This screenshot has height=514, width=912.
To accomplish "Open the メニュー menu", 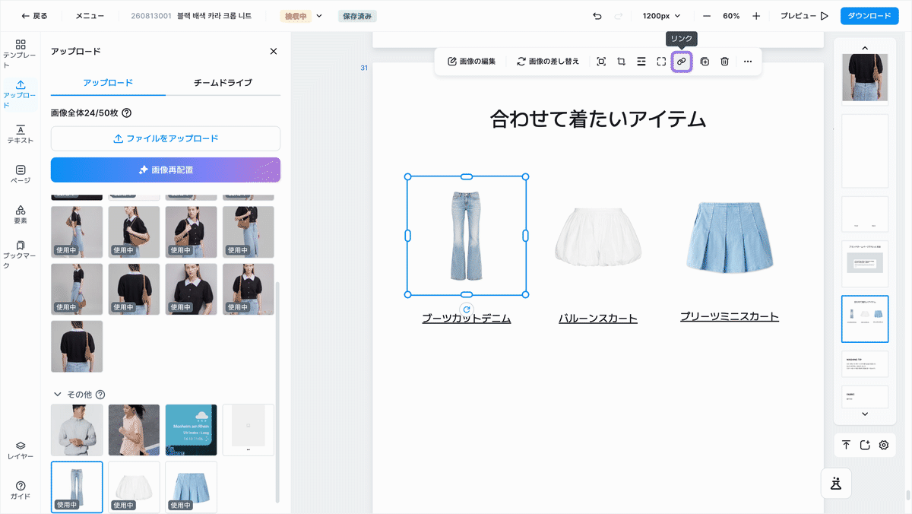I will (x=90, y=16).
